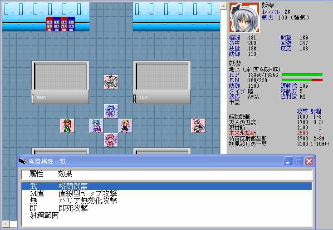Click the 攻撃 column header in weapon list
The height and width of the screenshot is (230, 333).
tap(302, 111)
